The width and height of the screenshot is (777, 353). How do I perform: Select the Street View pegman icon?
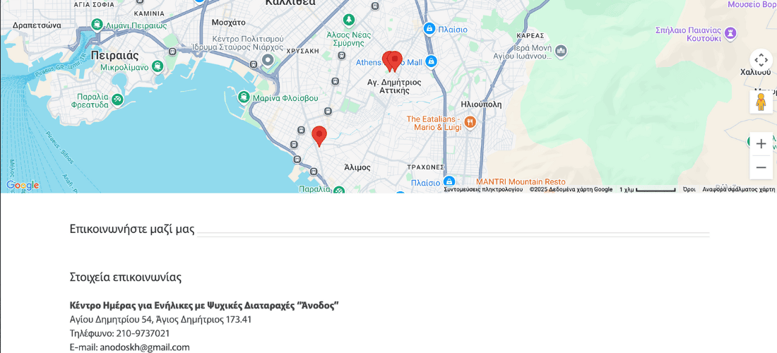point(761,102)
